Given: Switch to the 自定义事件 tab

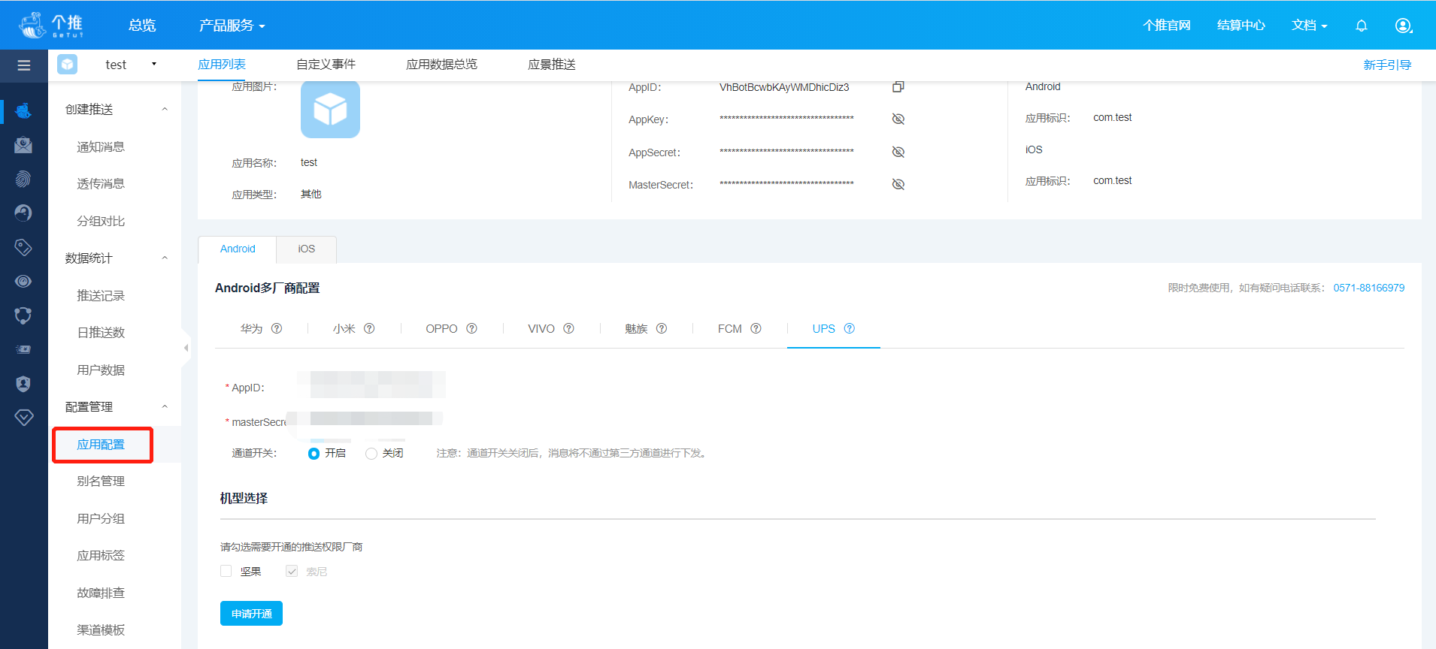Looking at the screenshot, I should click(326, 65).
